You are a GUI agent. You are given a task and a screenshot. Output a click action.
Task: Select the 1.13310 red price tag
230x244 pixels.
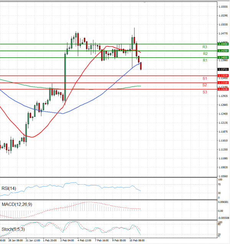pyautogui.click(x=223, y=83)
